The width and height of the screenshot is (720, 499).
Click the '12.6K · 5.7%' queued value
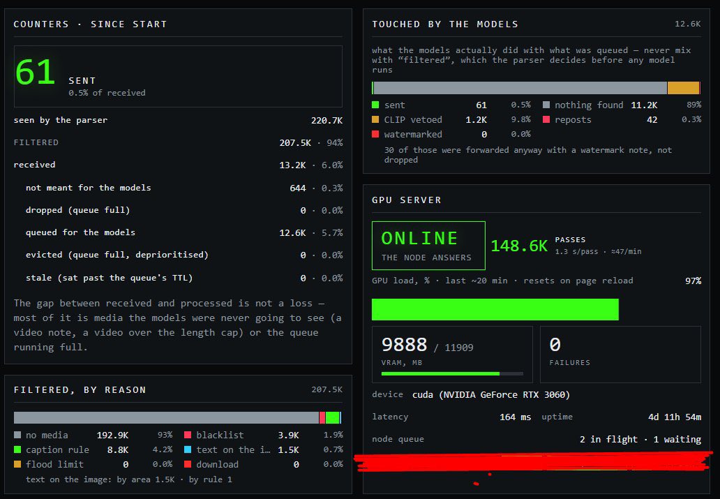coord(311,233)
